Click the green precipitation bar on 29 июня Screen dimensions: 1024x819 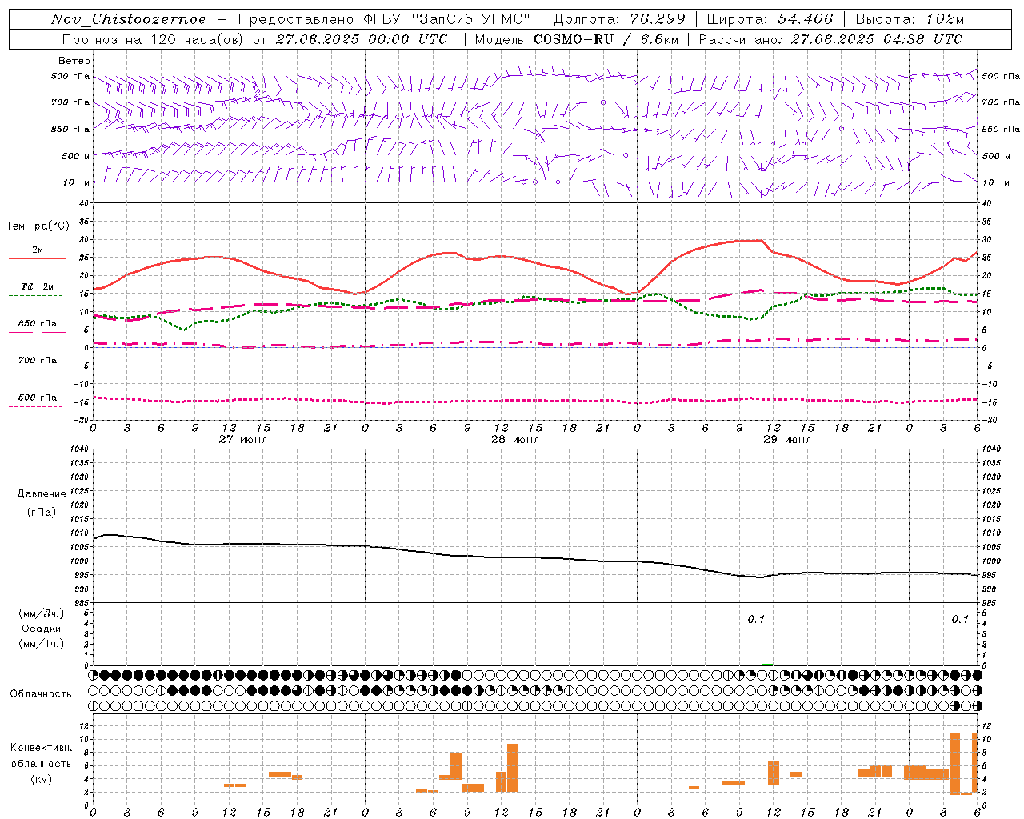point(768,664)
